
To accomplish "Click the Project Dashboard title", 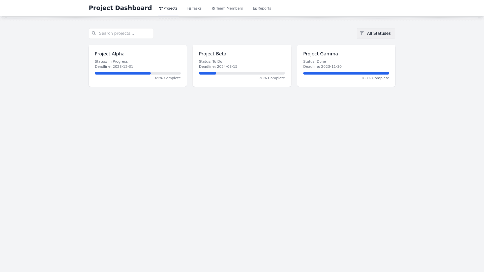I will point(120,8).
